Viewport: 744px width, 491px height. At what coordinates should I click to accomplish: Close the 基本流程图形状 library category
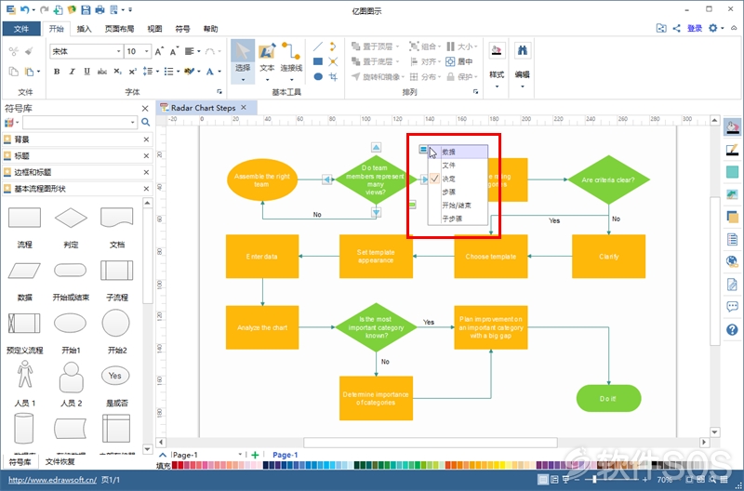pos(146,189)
